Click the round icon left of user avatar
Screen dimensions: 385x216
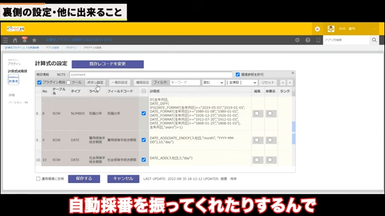[317, 29]
